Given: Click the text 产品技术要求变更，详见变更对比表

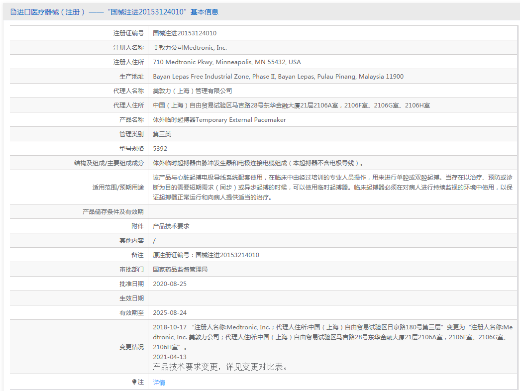Looking at the screenshot, I should point(220,367).
